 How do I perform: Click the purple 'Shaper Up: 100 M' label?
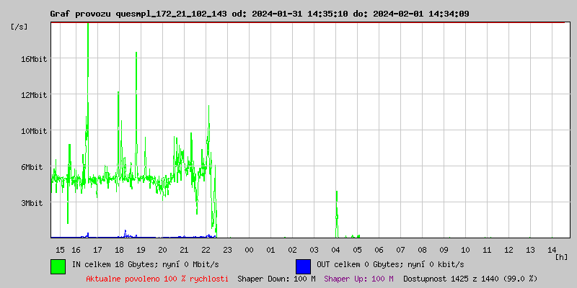(358, 279)
